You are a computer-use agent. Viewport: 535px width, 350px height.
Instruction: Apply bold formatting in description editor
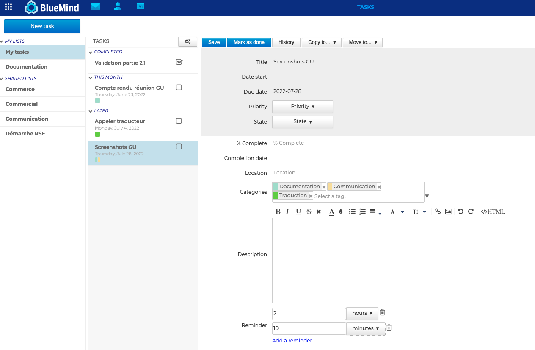click(278, 212)
